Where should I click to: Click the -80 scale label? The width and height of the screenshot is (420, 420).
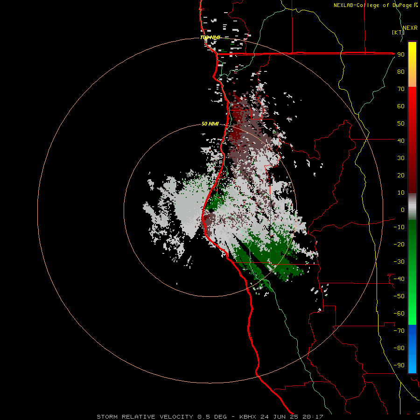click(x=399, y=348)
